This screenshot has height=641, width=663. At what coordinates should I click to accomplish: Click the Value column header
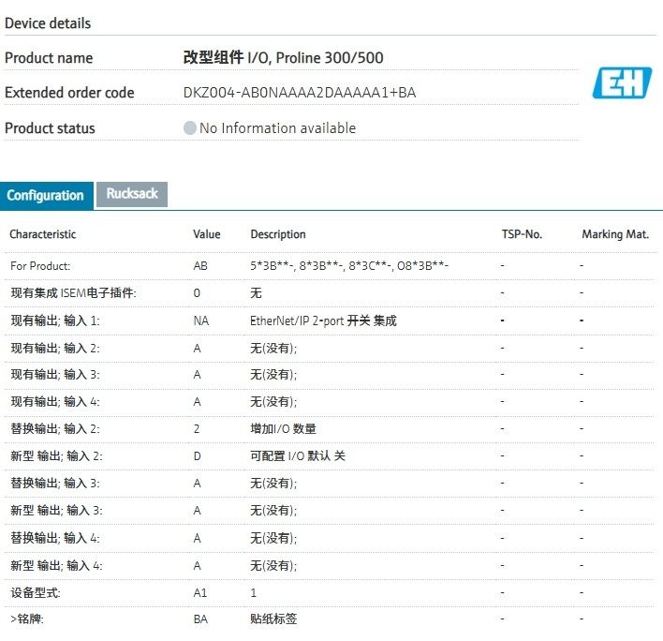[207, 234]
